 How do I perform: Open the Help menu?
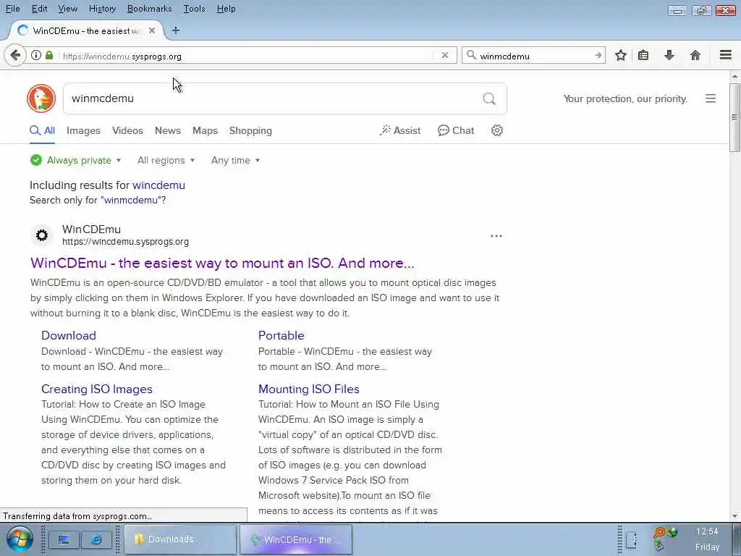tap(226, 9)
